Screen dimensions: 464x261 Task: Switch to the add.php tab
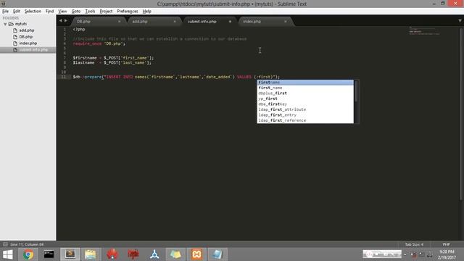(140, 22)
